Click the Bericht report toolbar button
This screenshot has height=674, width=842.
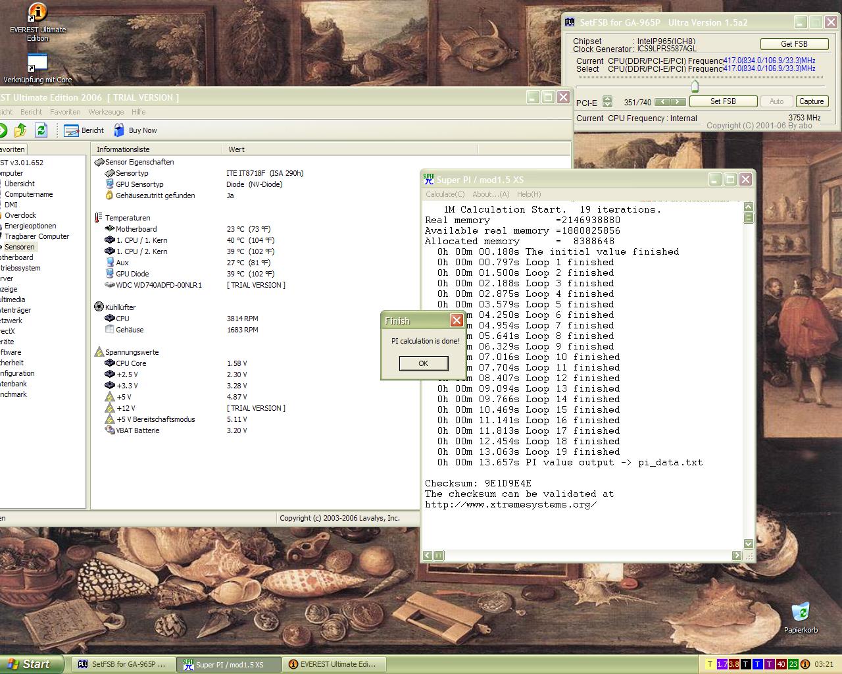click(85, 130)
